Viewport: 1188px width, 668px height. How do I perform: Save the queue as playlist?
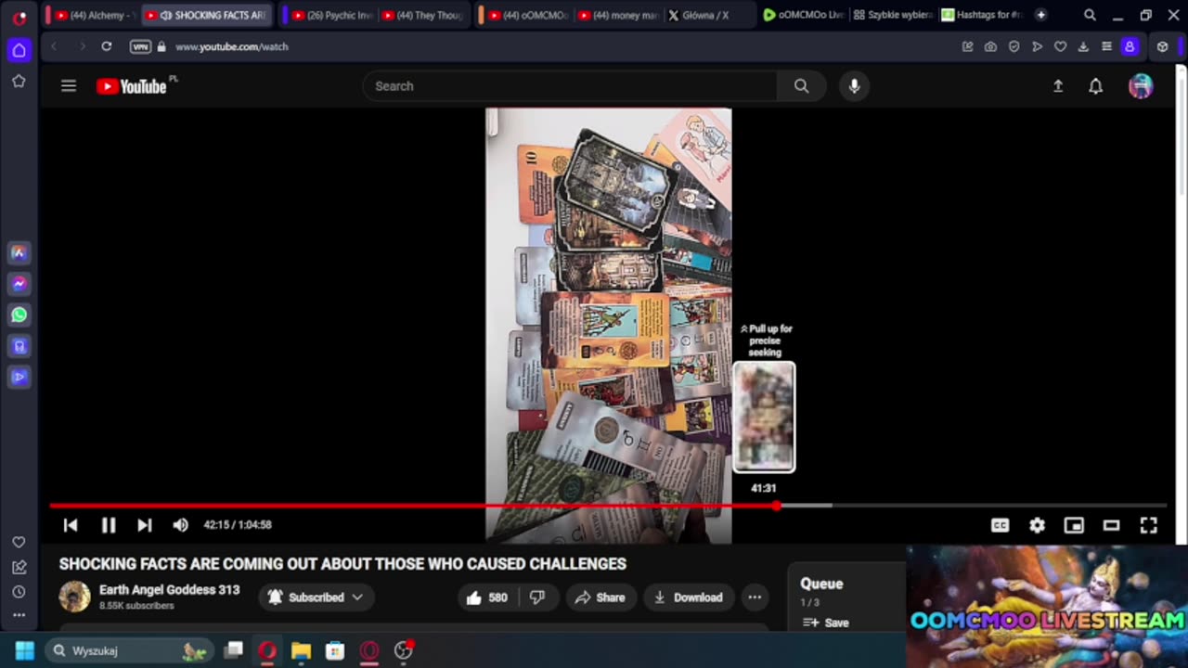click(x=826, y=623)
